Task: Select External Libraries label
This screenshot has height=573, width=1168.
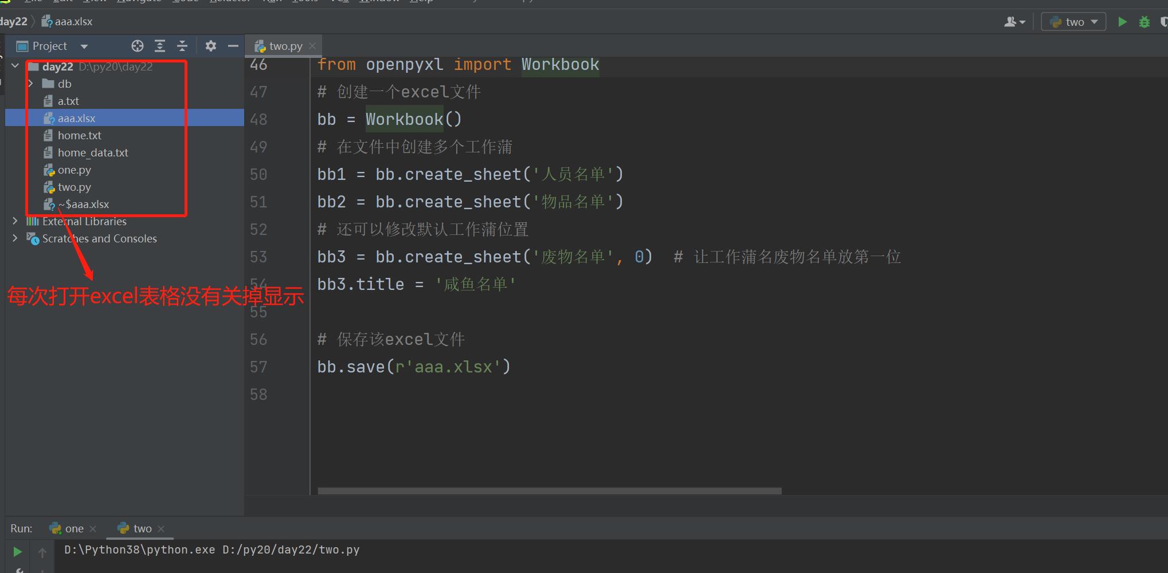Action: tap(84, 221)
